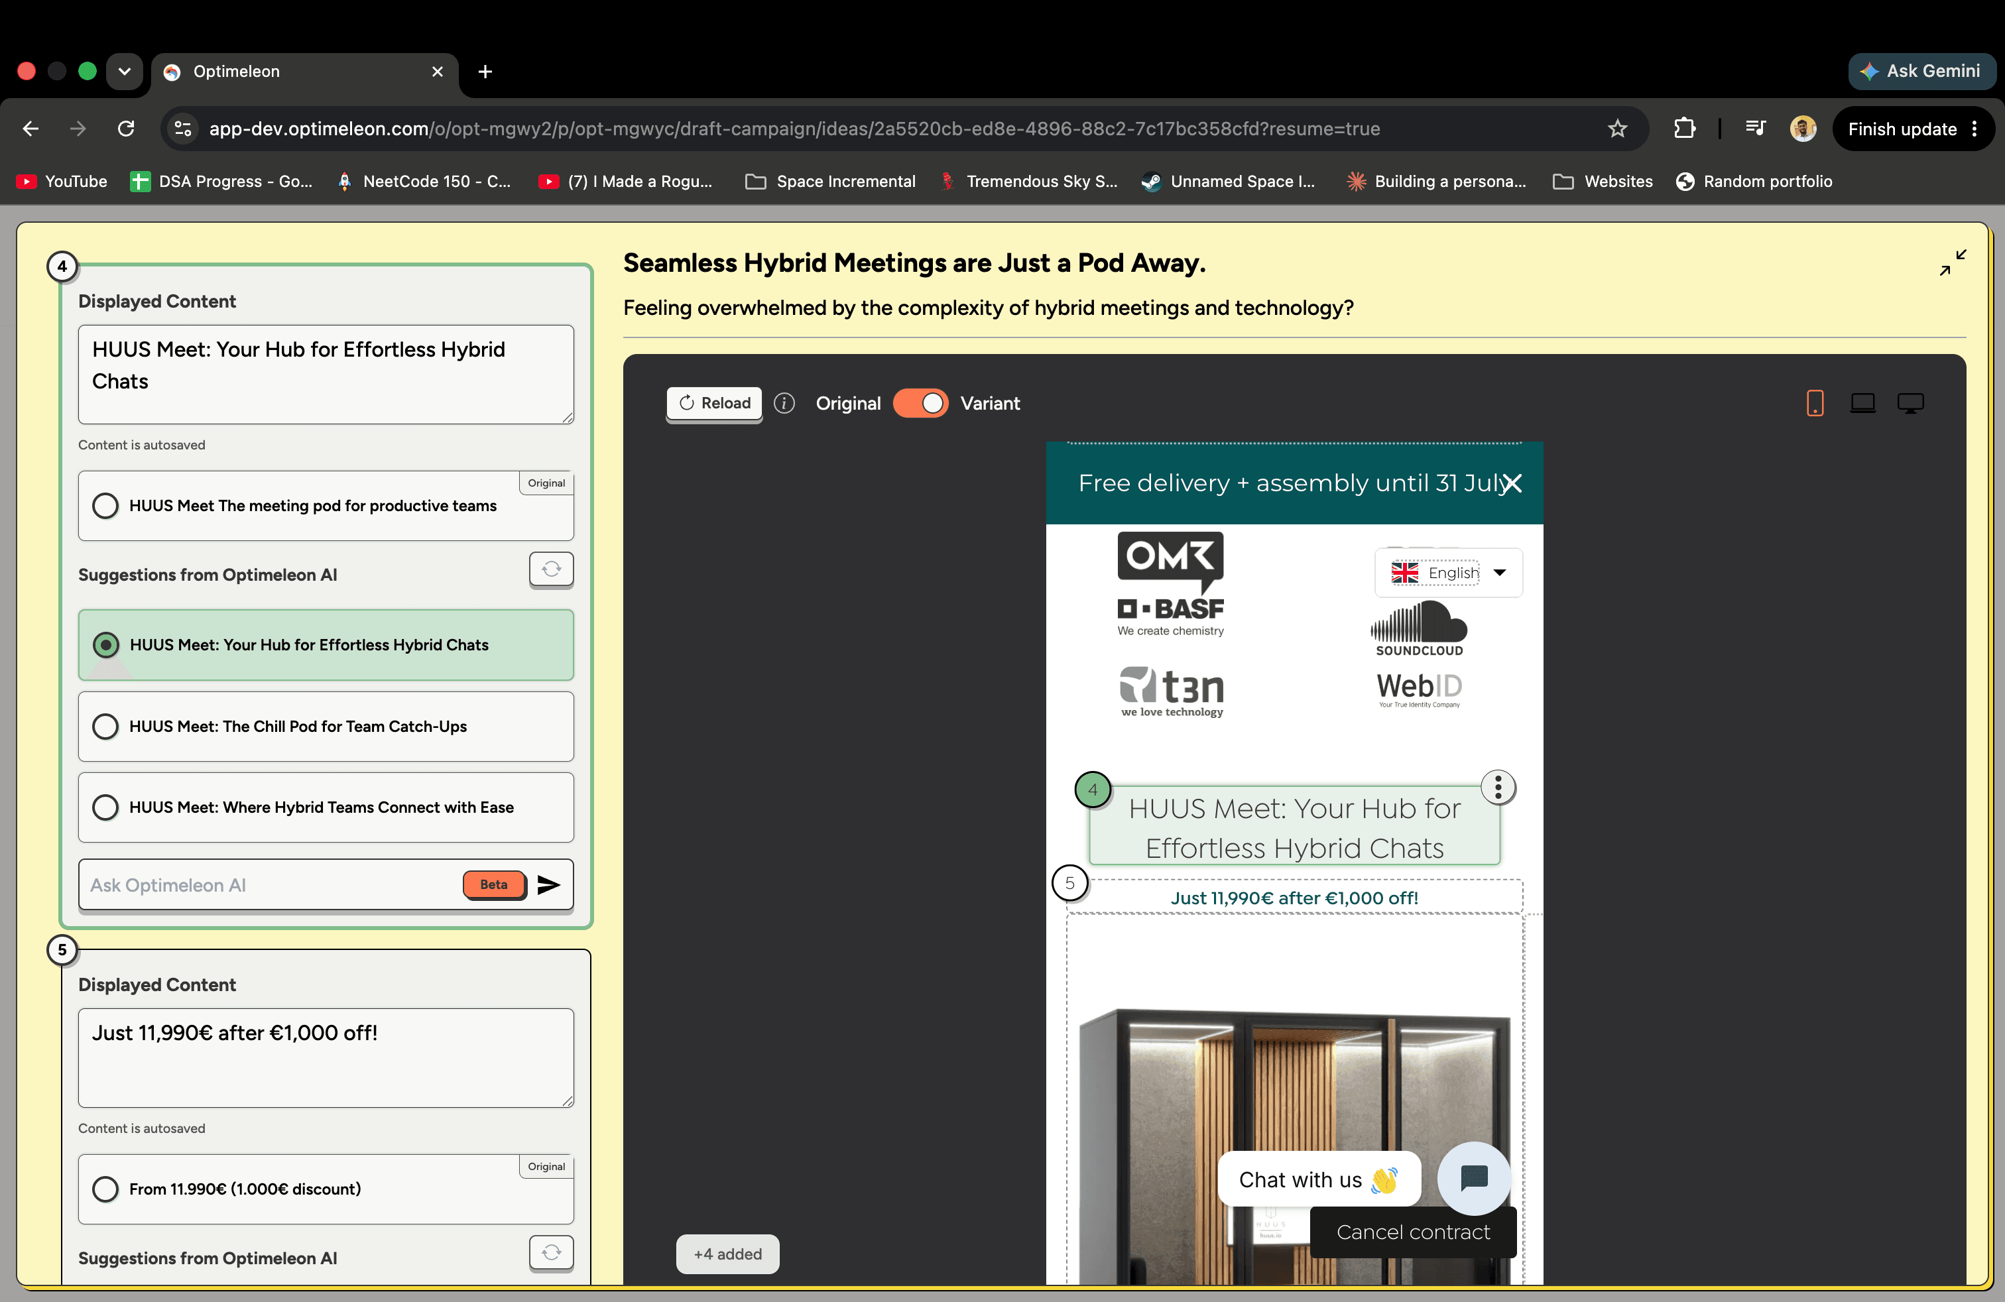This screenshot has width=2005, height=1302.
Task: Click the +4 added badge
Action: click(x=727, y=1254)
